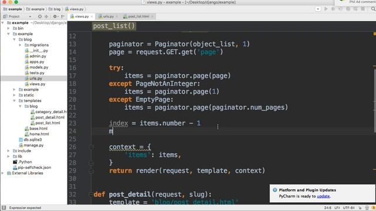Hide the Project tool window icon
This screenshot has width=376, height=211.
click(x=63, y=16)
